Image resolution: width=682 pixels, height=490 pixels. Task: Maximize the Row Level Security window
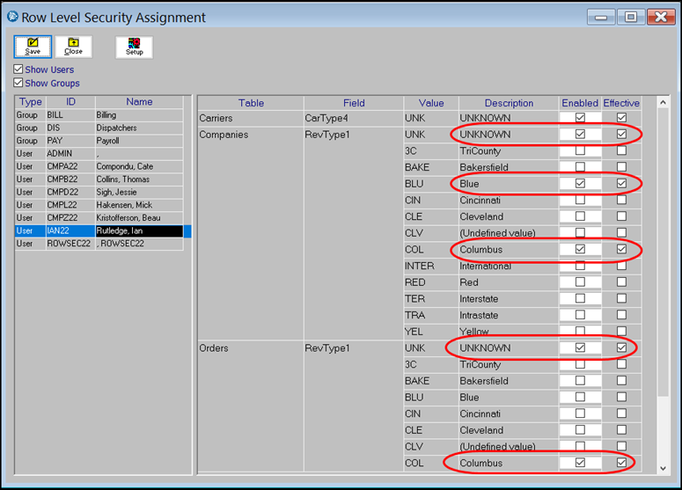(630, 17)
